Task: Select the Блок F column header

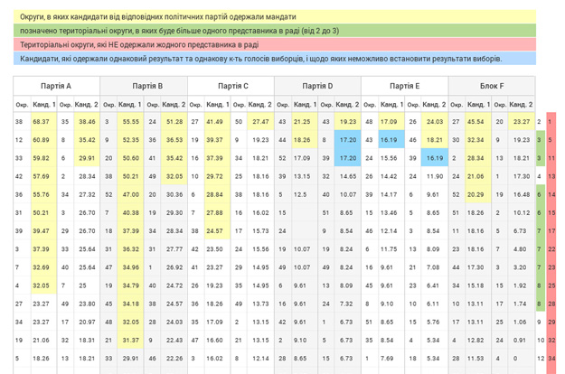Action: [x=492, y=86]
